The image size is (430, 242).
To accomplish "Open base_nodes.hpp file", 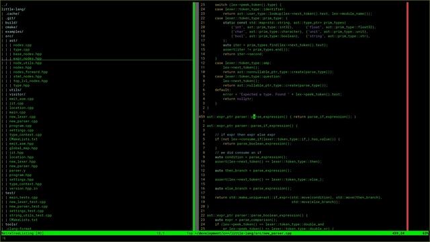I will click(28, 54).
